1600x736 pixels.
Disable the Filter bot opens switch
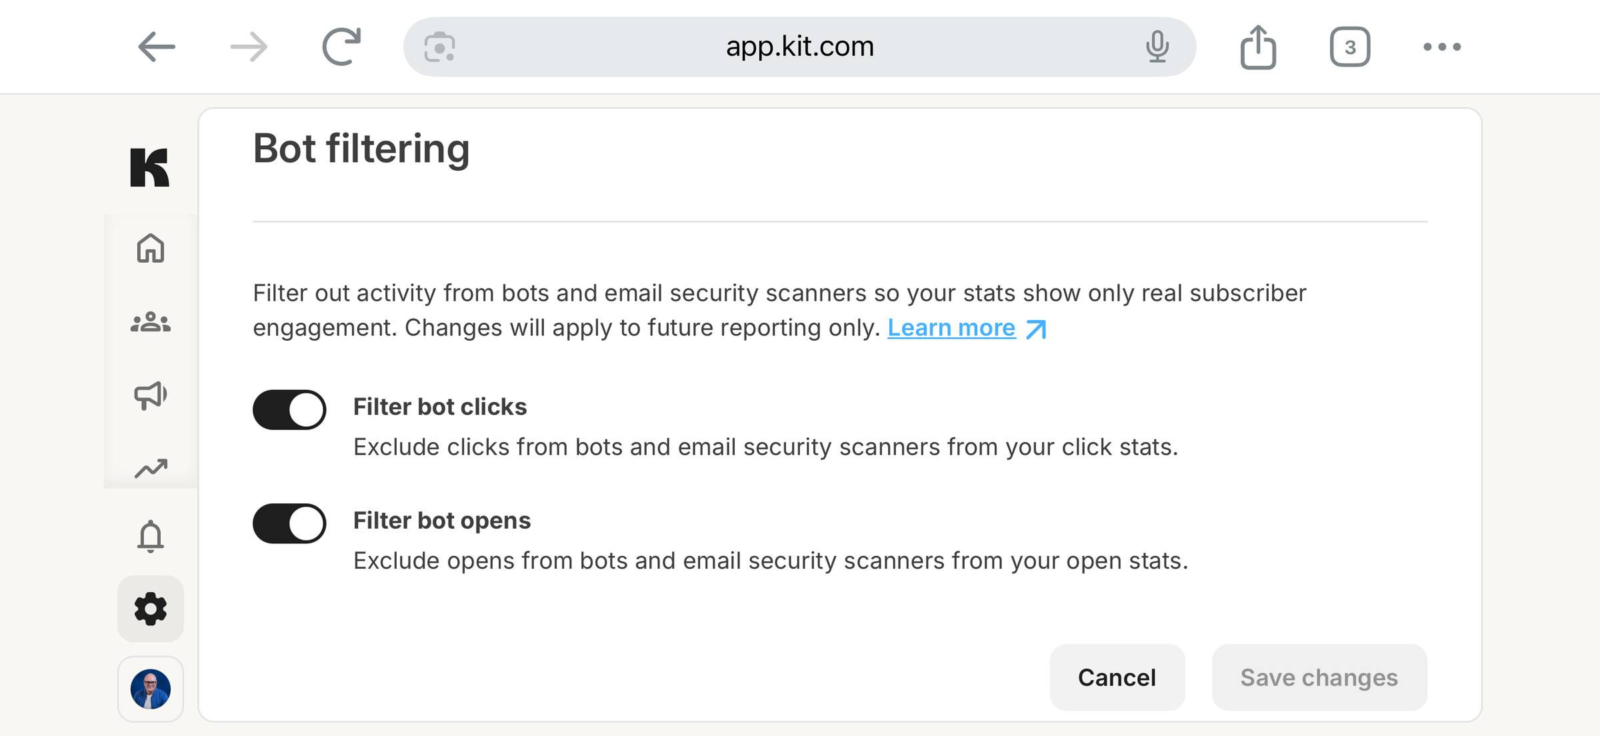pos(289,523)
